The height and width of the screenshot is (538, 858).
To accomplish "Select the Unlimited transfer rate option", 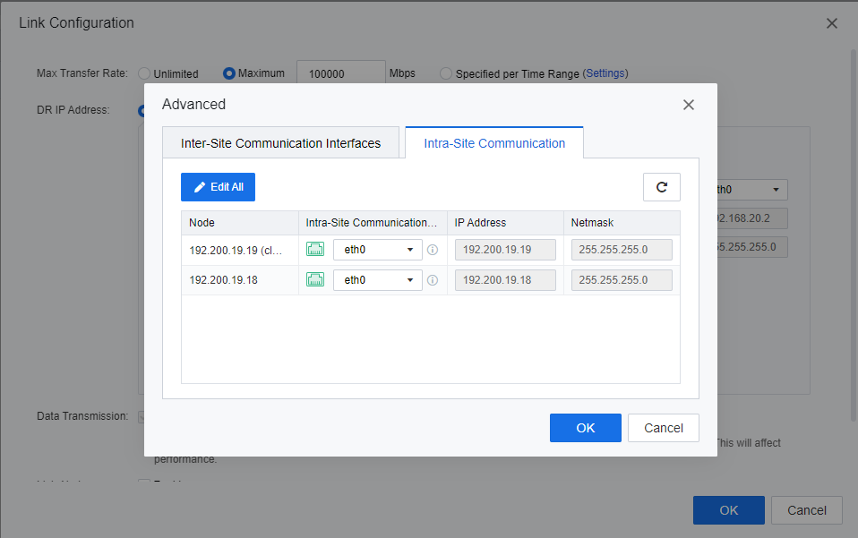I will pyautogui.click(x=144, y=73).
